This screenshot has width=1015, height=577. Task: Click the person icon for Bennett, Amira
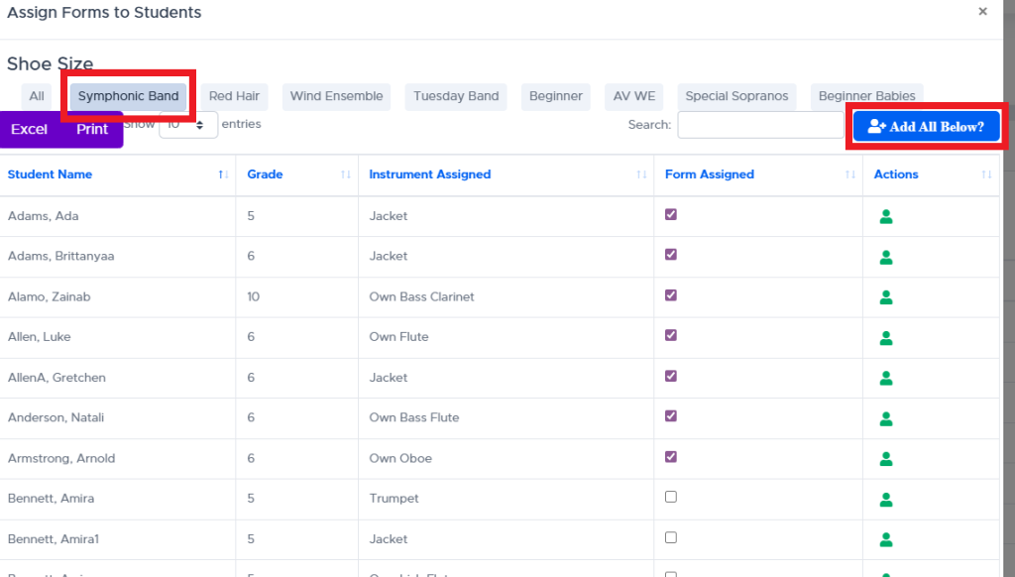(x=886, y=499)
